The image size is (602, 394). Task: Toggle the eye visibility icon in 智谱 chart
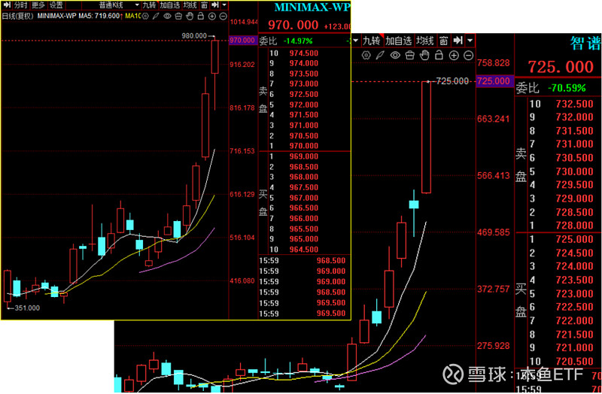[x=395, y=55]
